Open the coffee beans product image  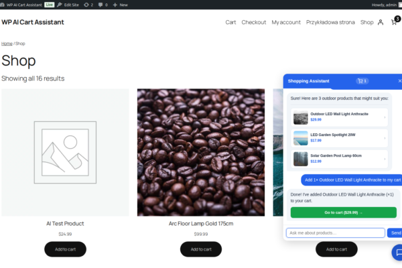point(201,152)
